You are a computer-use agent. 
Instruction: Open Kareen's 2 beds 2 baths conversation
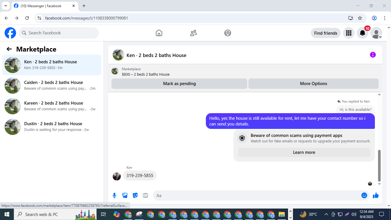click(52, 106)
